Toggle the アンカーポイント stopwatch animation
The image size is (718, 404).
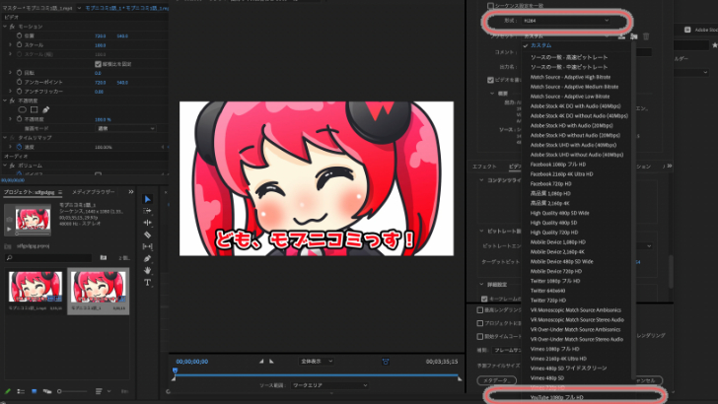tap(20, 82)
